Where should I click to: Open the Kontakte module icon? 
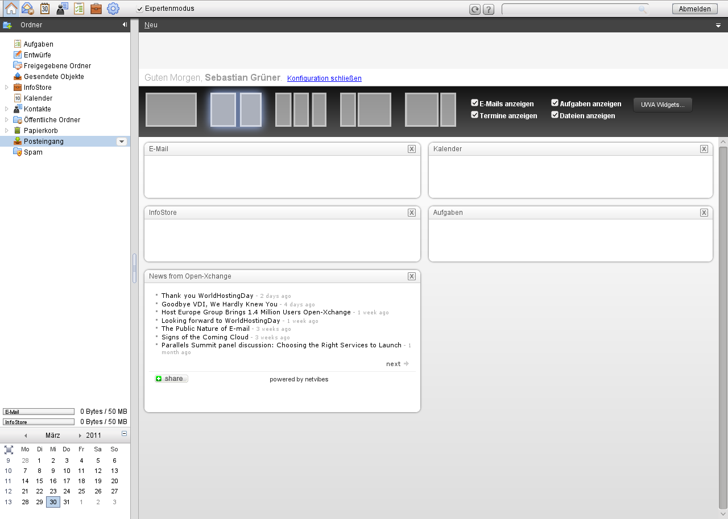(61, 8)
